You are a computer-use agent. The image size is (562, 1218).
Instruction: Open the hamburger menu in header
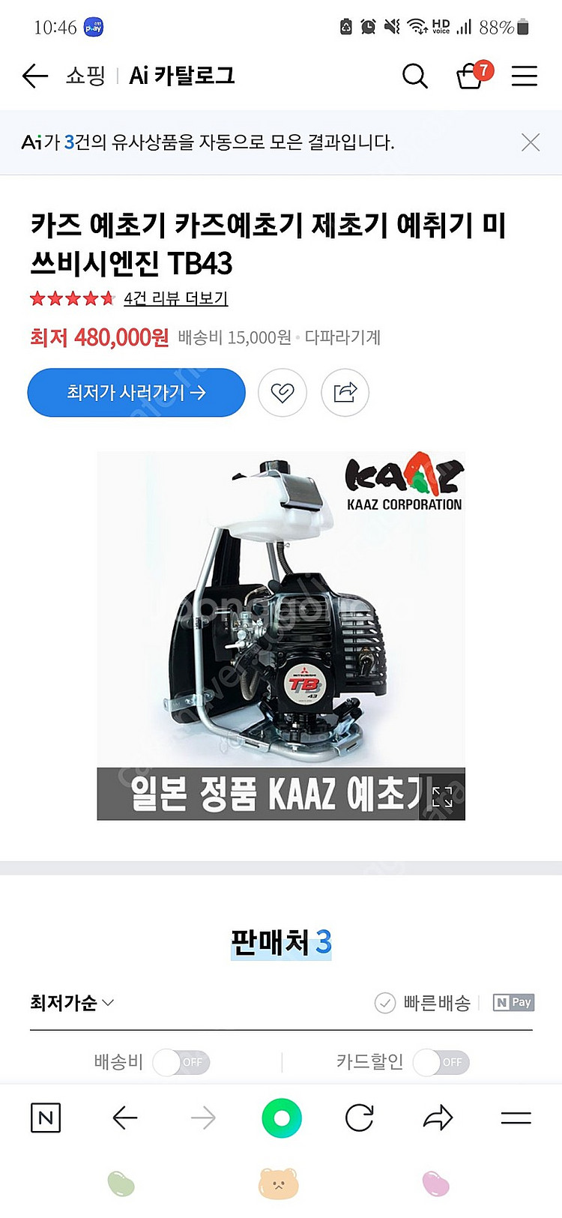pyautogui.click(x=525, y=76)
